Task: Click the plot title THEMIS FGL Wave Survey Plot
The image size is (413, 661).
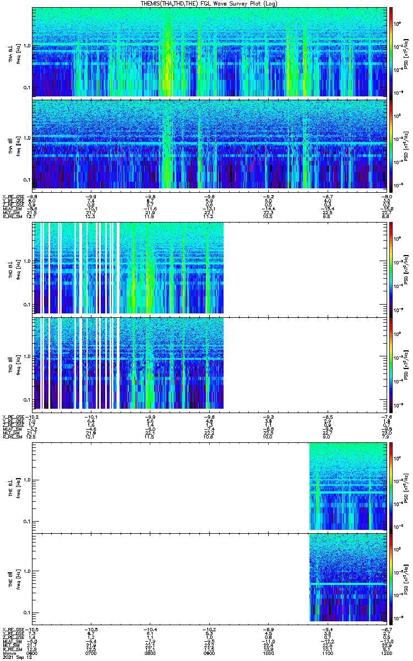Action: [x=209, y=3]
